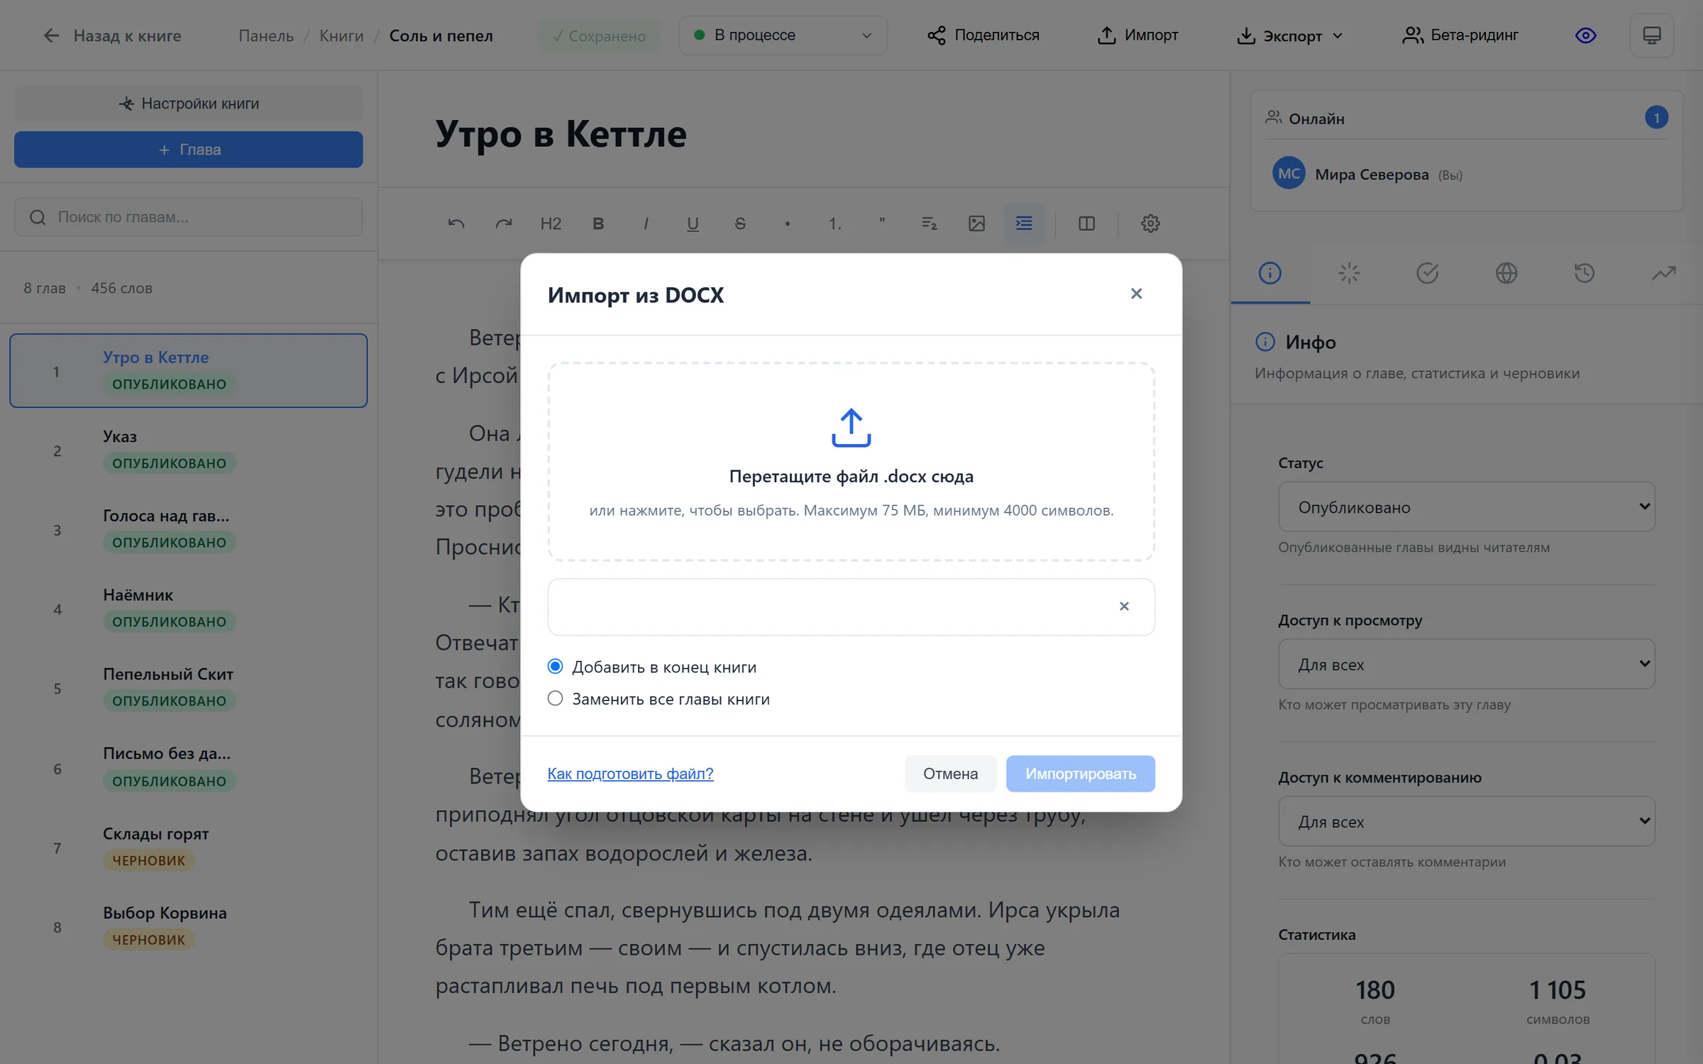Toggle bold formatting
Image resolution: width=1703 pixels, height=1064 pixels.
pyautogui.click(x=598, y=223)
